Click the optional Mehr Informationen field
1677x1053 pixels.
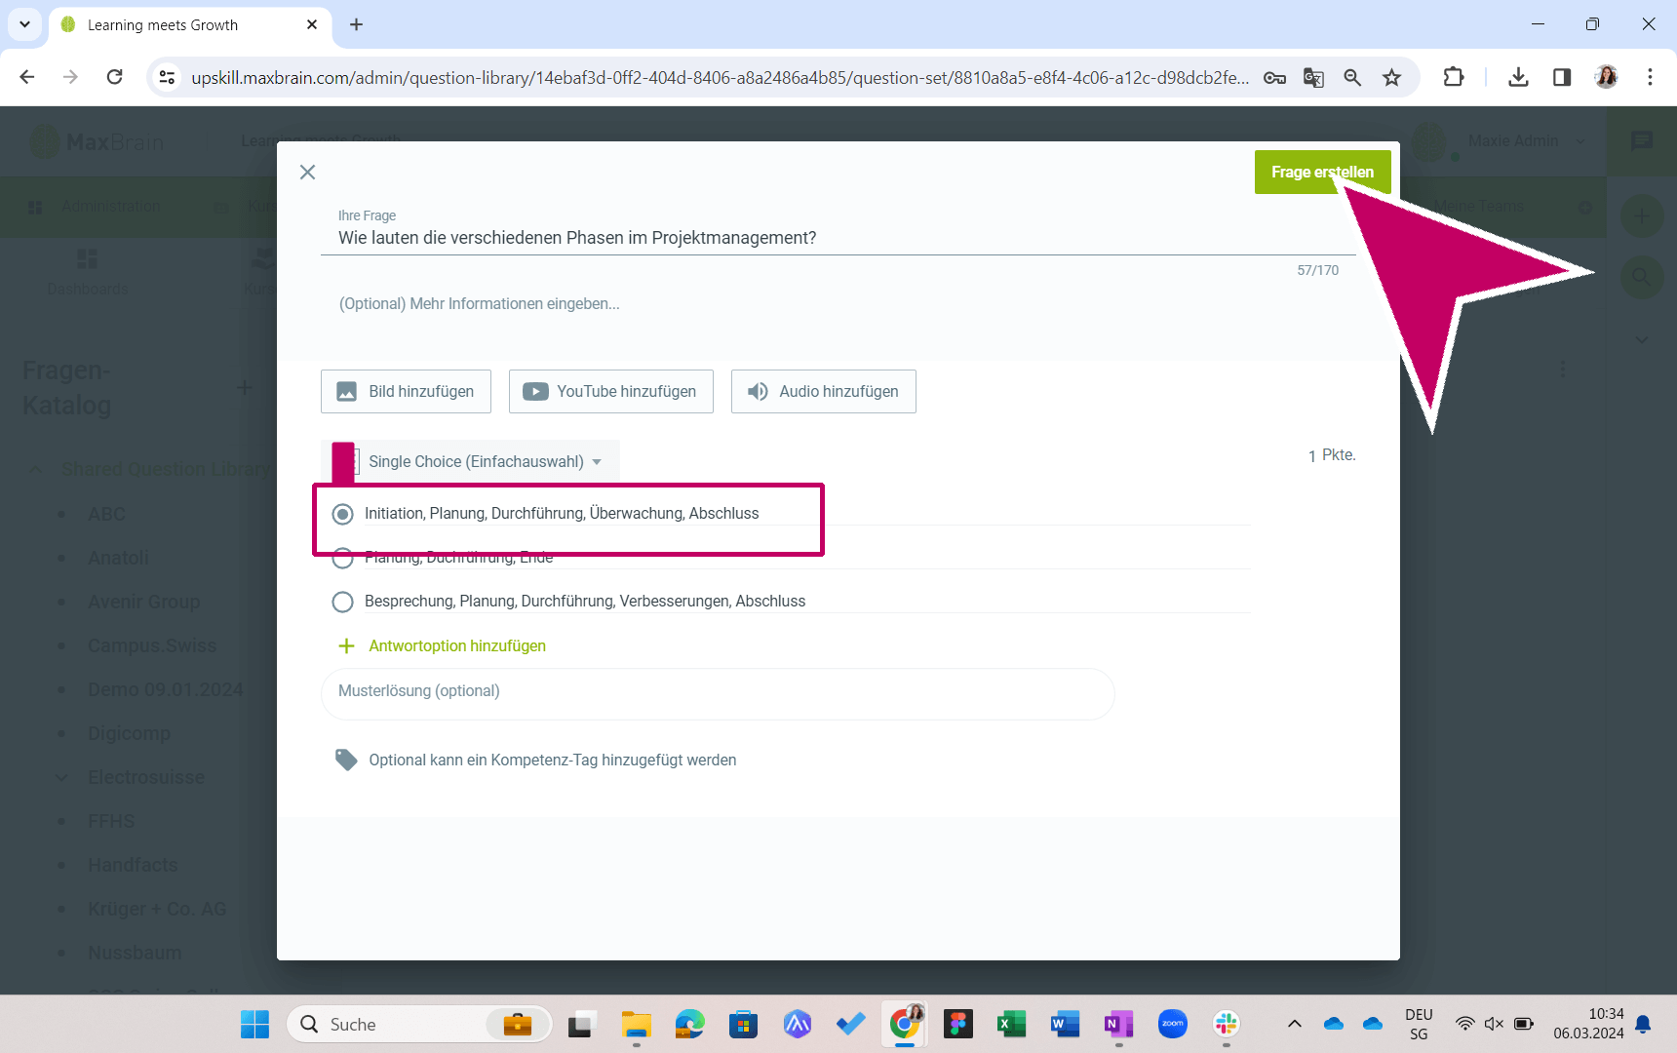pyautogui.click(x=838, y=304)
